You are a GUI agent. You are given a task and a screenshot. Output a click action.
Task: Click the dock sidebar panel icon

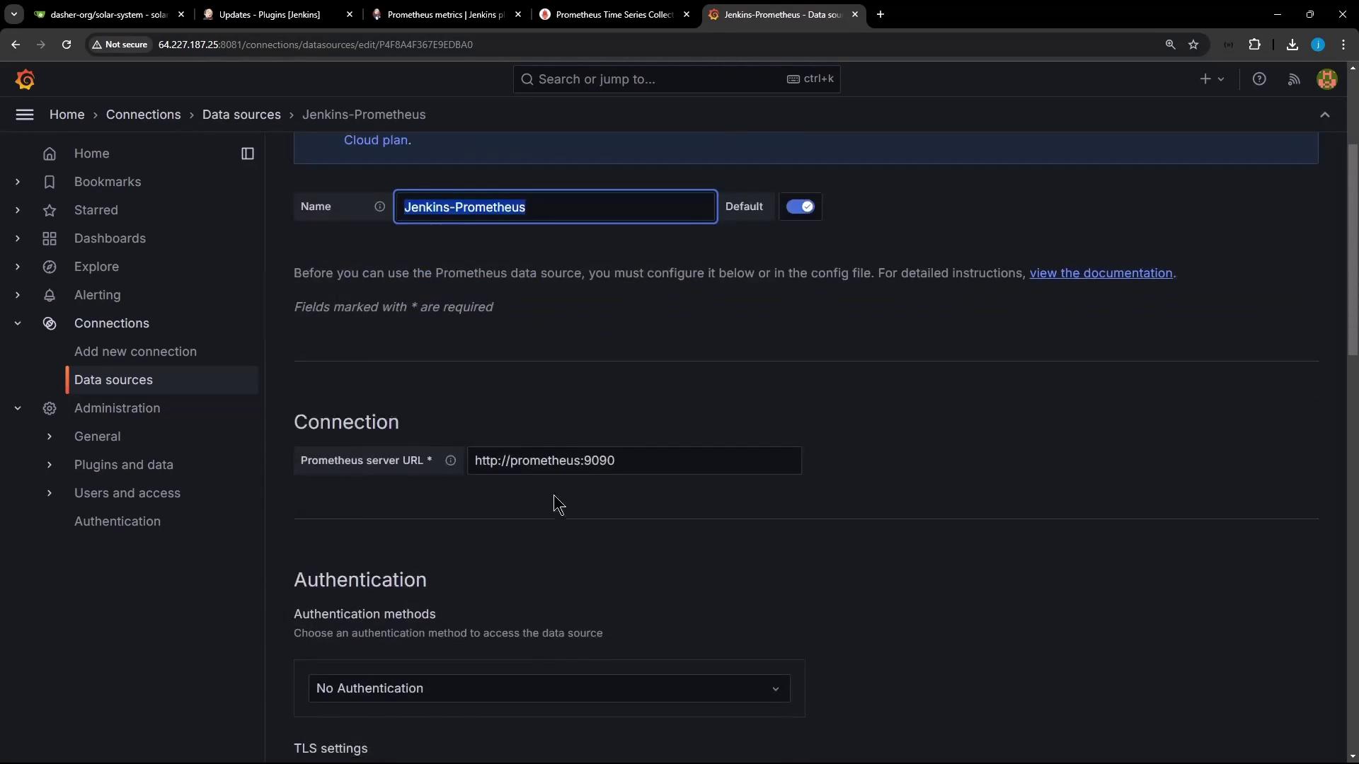coord(248,154)
